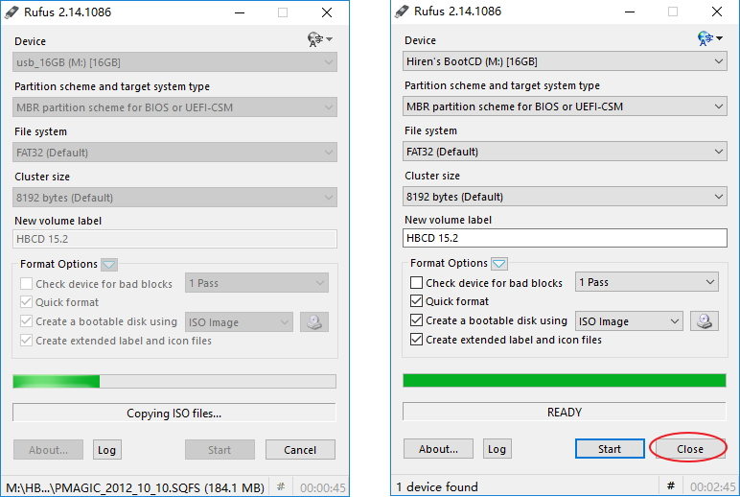The image size is (740, 497).
Task: Toggle advanced Format Options arrow in right window
Action: click(x=499, y=263)
